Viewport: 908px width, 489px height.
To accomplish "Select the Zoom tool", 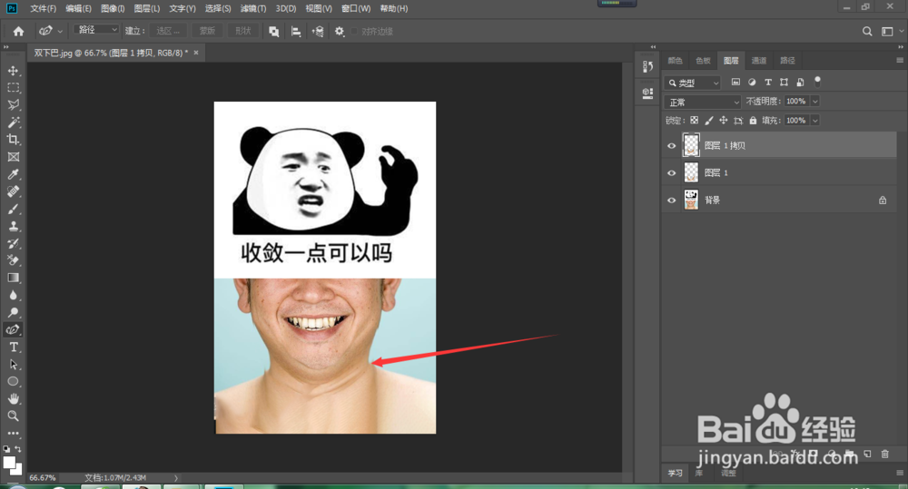I will pos(13,416).
